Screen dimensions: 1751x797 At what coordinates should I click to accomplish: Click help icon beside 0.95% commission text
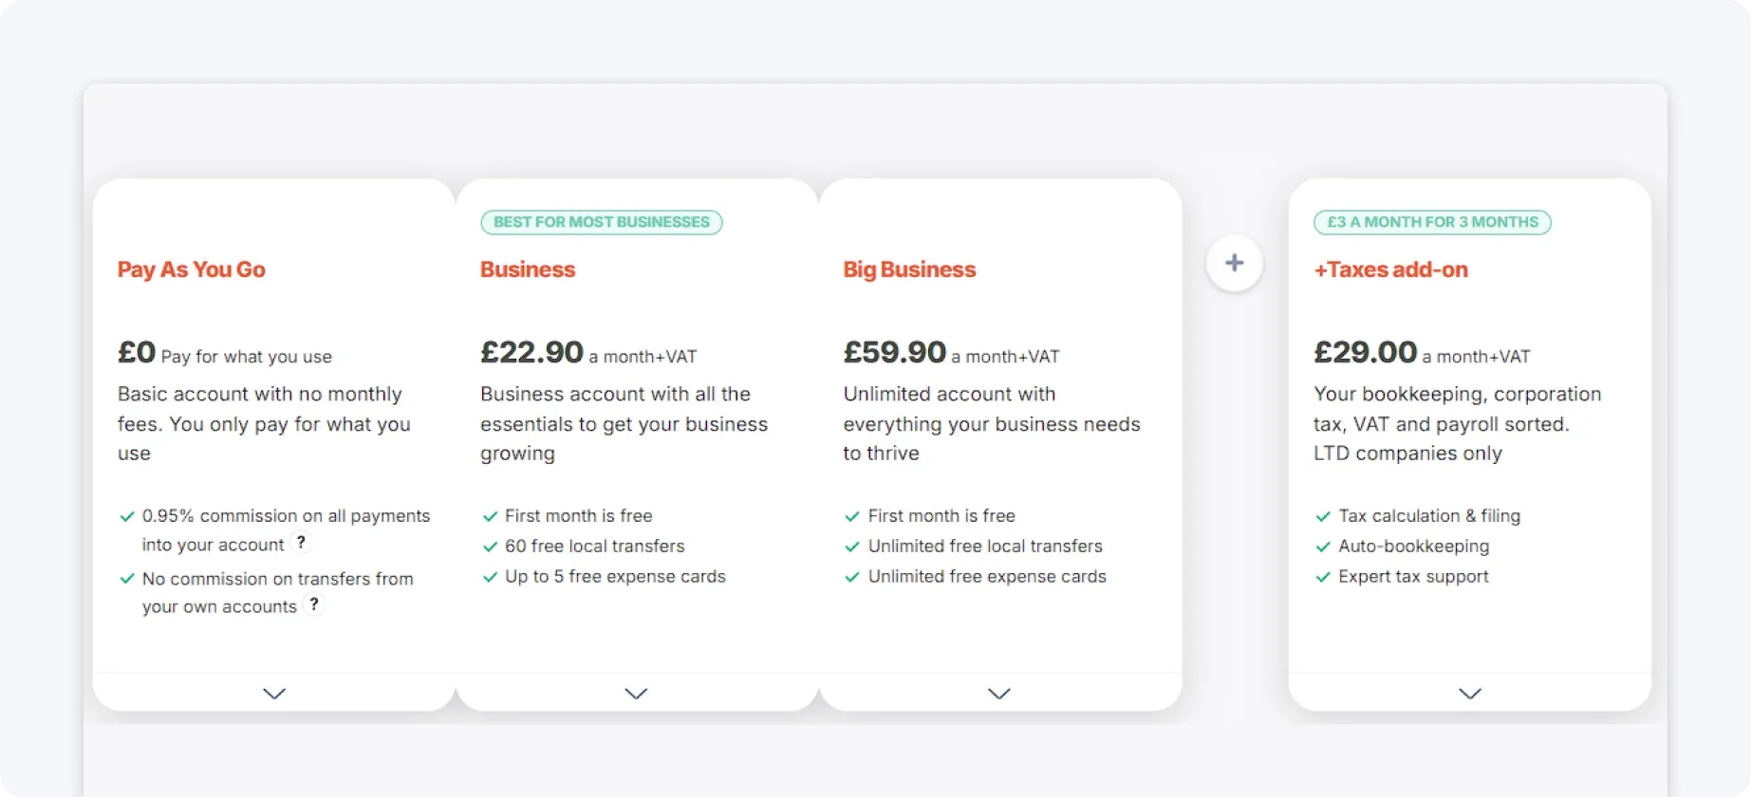(301, 543)
